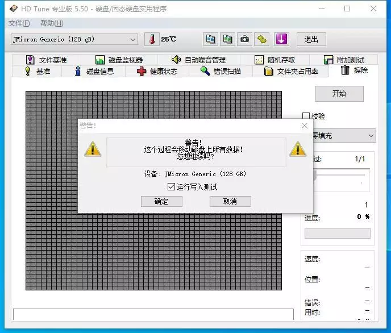The width and height of the screenshot is (391, 333).
Task: Minimize the HD Tune window
Action: pyautogui.click(x=322, y=9)
